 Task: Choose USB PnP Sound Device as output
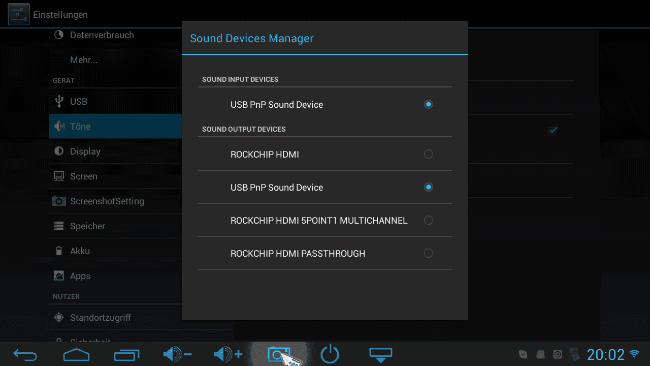(429, 187)
